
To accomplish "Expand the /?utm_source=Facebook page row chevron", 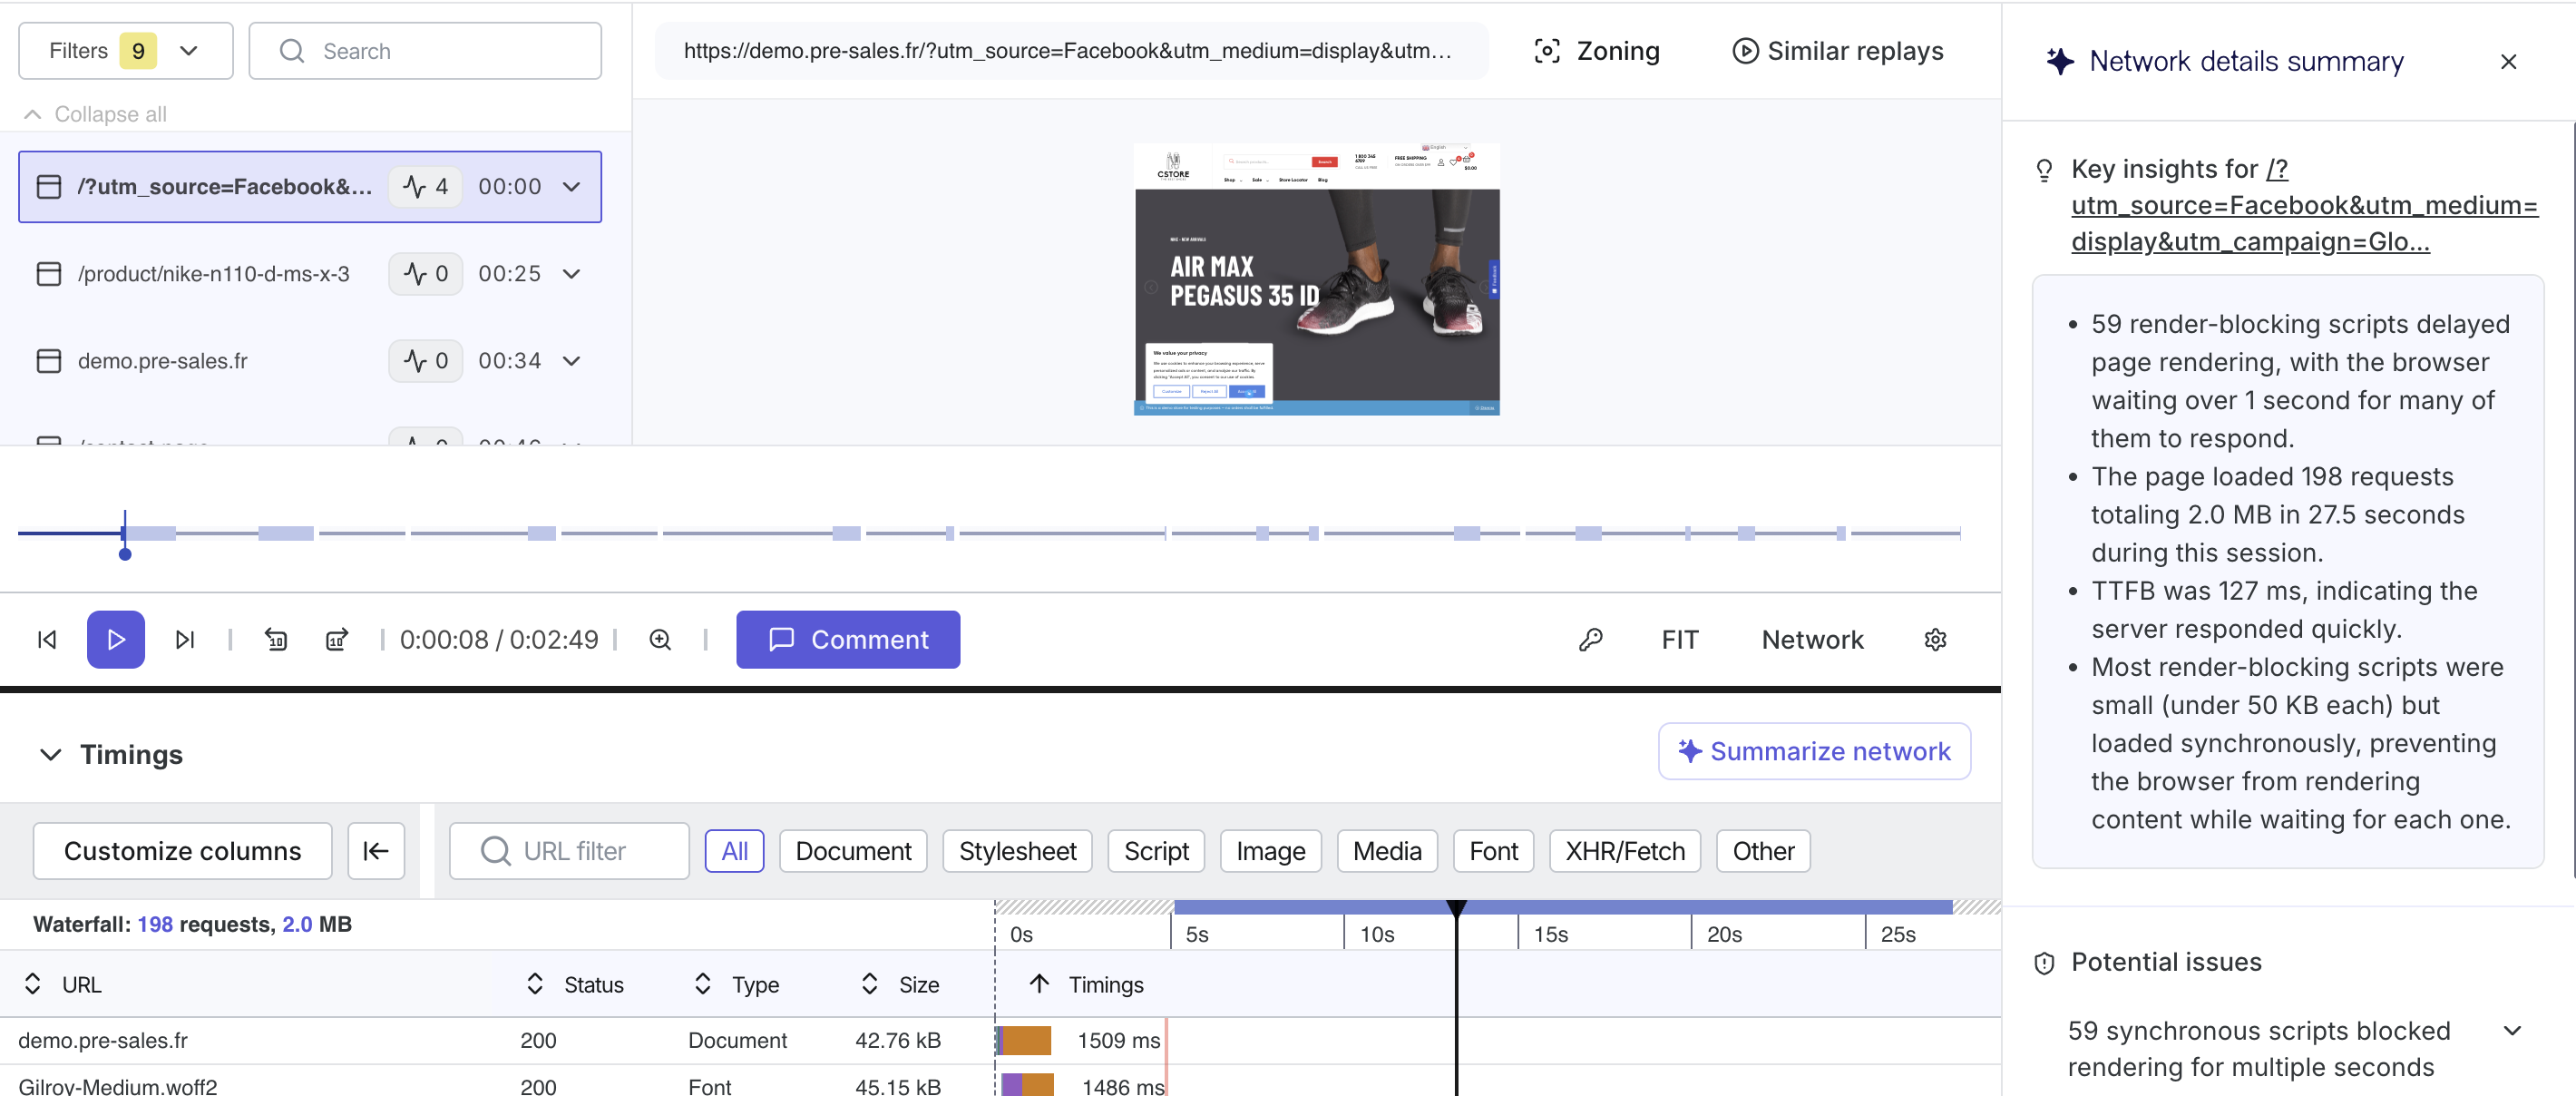I will 572,187.
